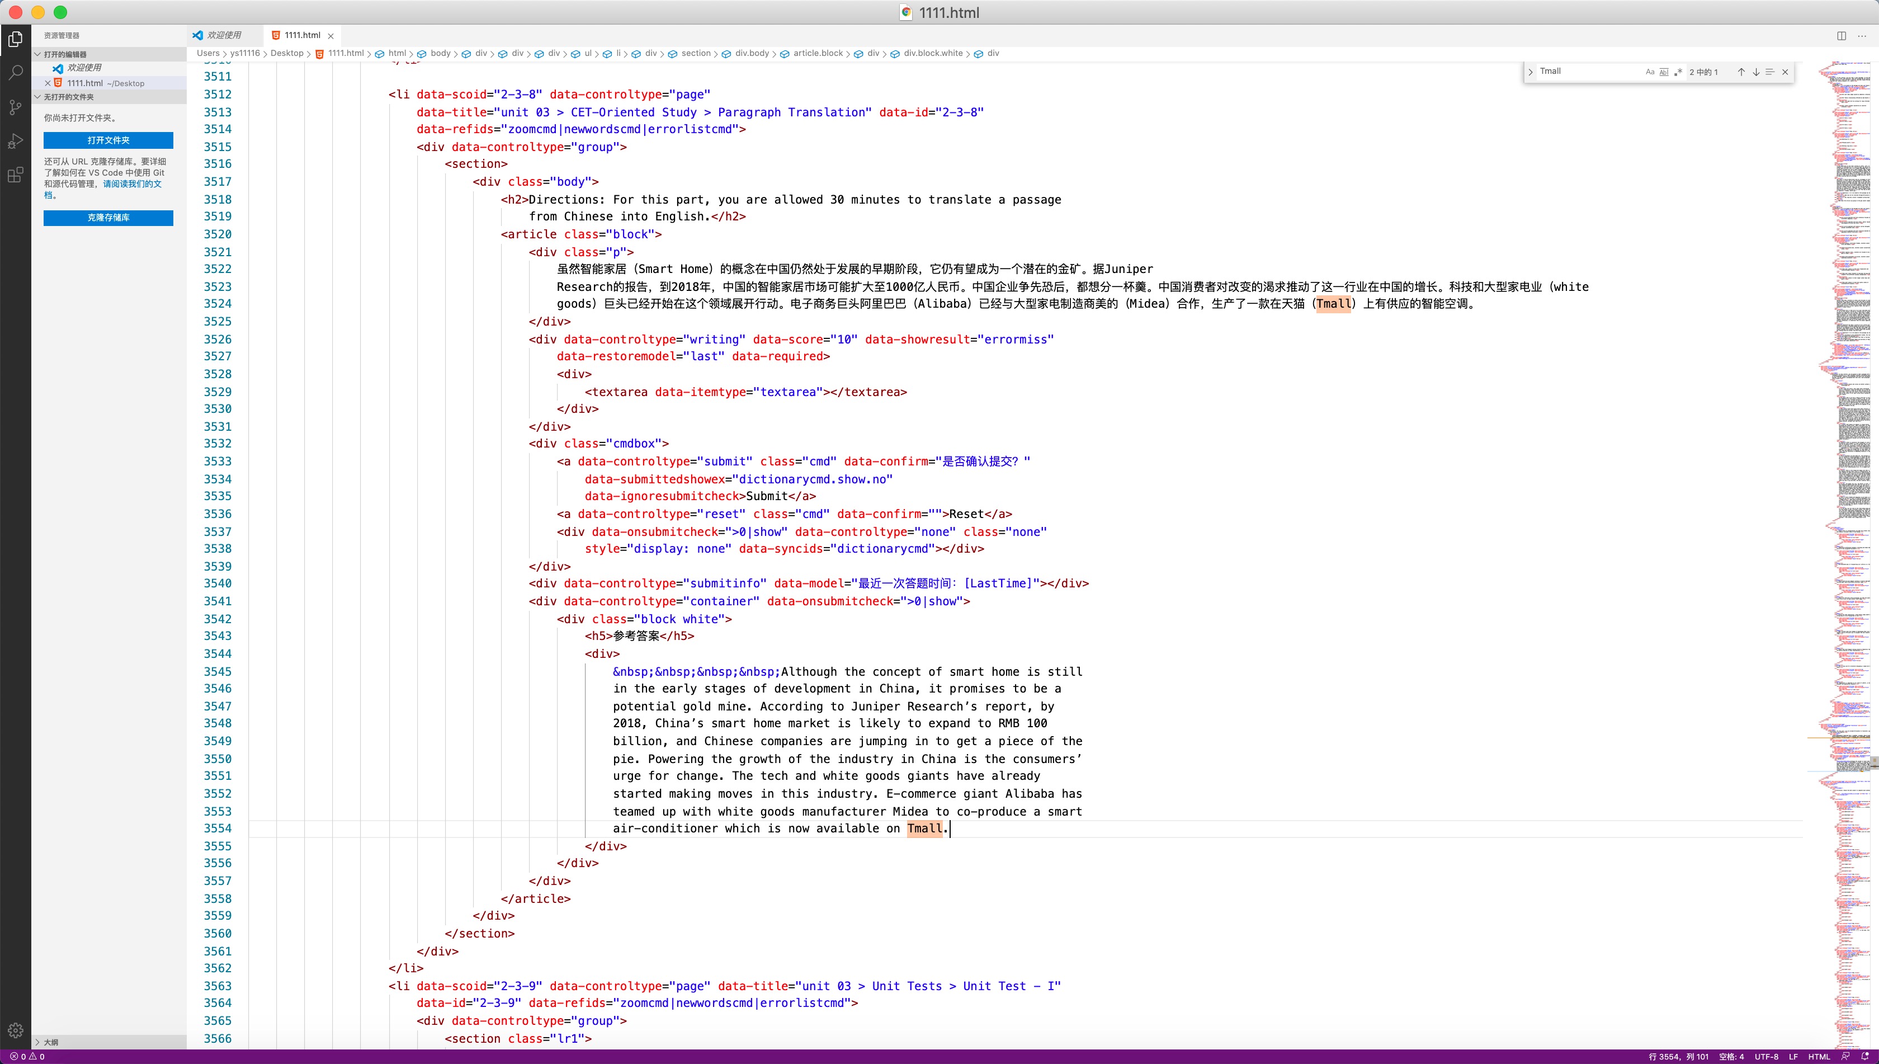The height and width of the screenshot is (1064, 1879).
Task: Click the 打开文件夹 button
Action: 108,140
